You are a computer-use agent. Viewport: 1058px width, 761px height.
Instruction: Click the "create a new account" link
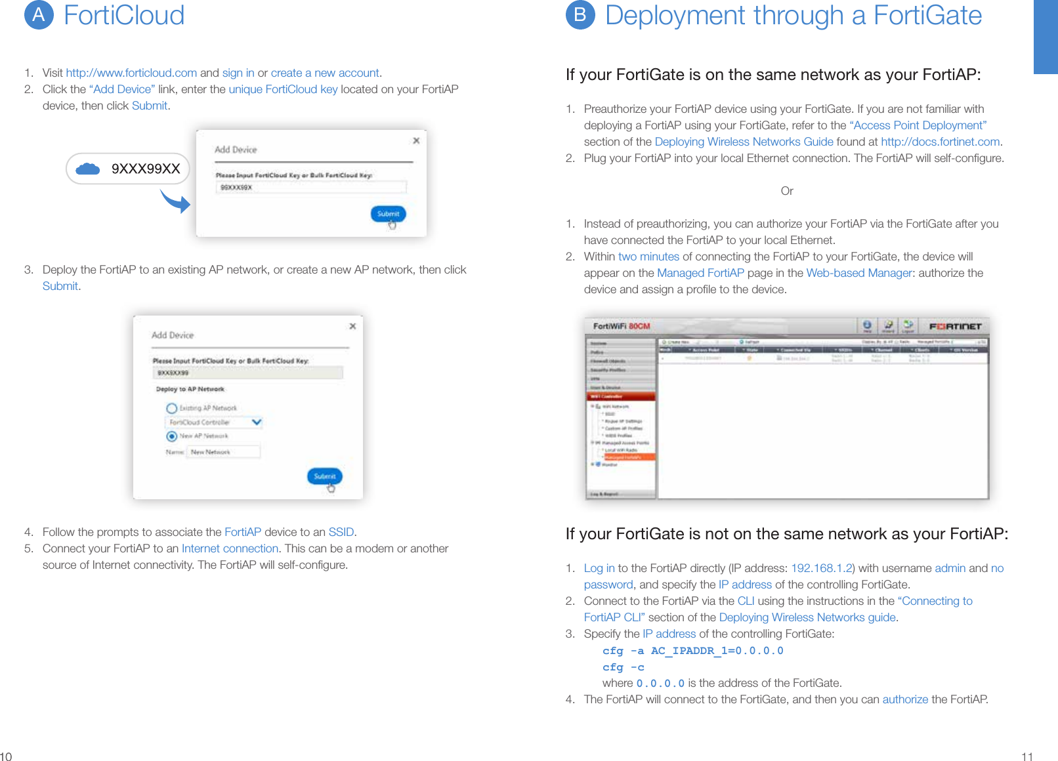point(325,73)
